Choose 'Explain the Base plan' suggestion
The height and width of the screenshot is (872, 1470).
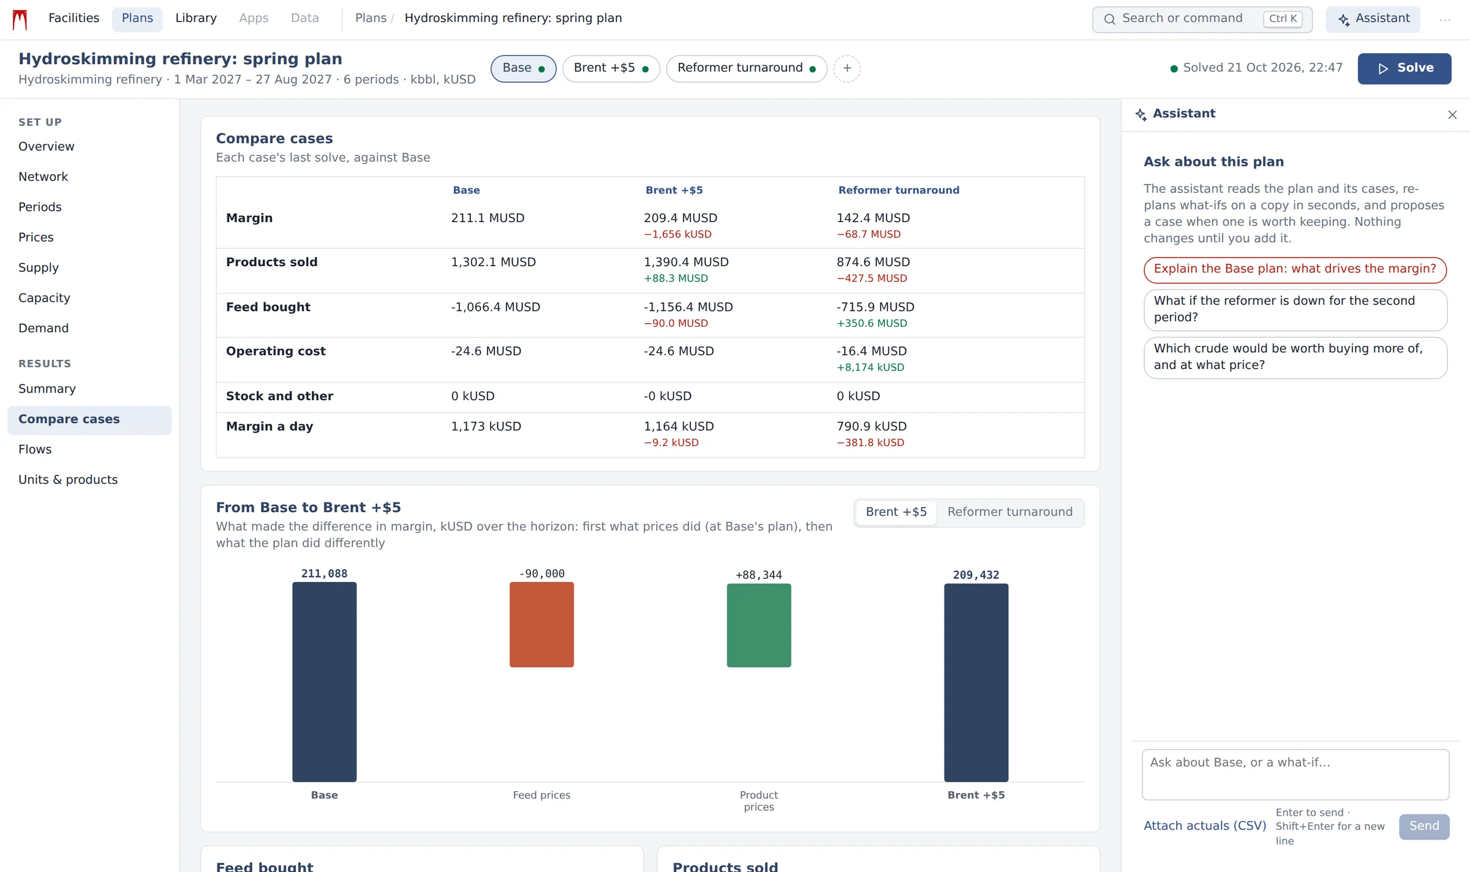(1295, 270)
